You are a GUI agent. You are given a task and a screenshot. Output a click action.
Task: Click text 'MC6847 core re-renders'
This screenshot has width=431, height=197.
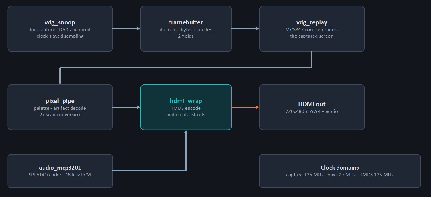[312, 30]
